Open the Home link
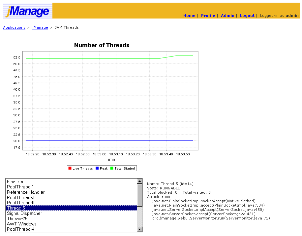302x236 pixels. (x=189, y=16)
